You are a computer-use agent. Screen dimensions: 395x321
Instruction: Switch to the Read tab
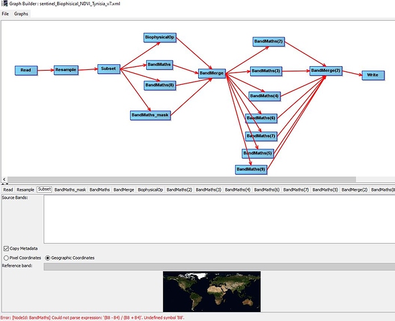point(8,189)
